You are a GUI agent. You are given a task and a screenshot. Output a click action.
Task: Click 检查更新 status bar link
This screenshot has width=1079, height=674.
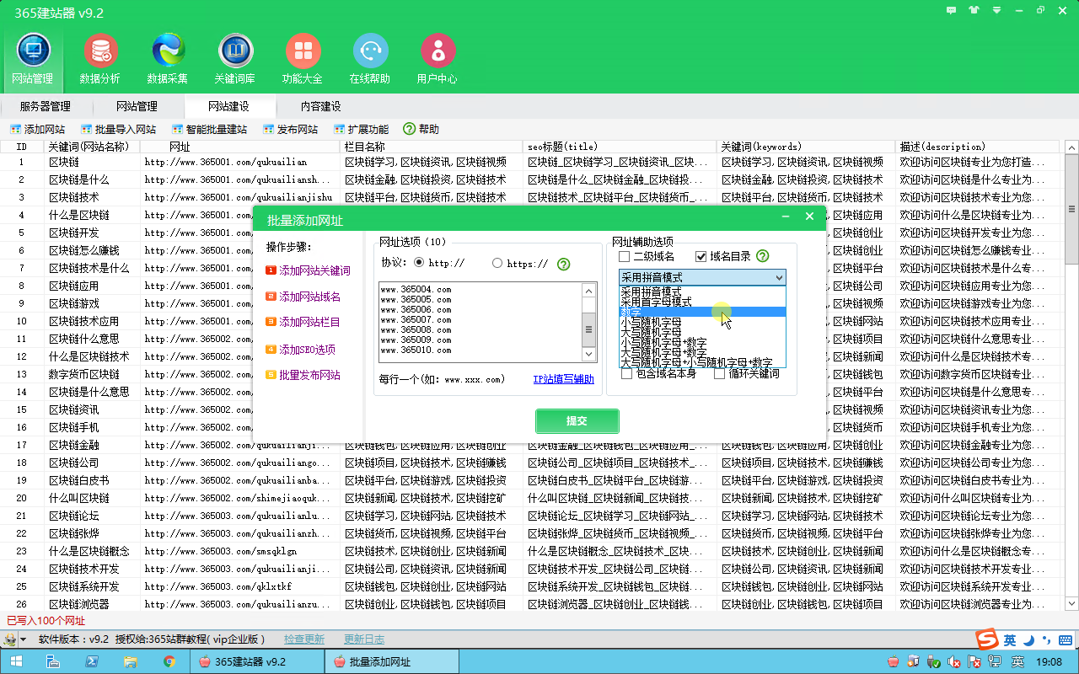(x=304, y=639)
